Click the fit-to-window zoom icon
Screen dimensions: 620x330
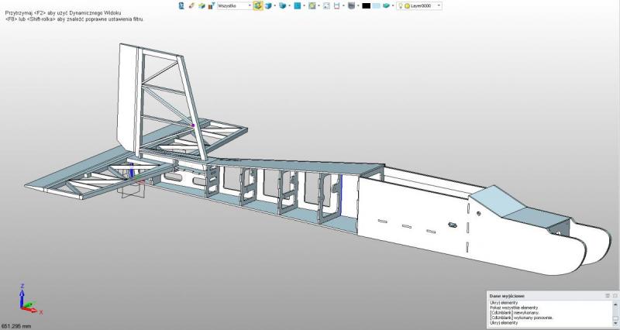(312, 5)
